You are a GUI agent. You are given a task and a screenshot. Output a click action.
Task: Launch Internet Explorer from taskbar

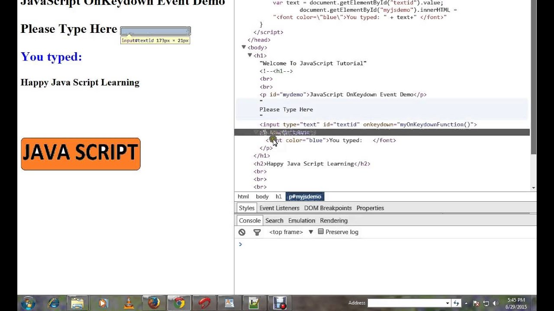coord(54,303)
